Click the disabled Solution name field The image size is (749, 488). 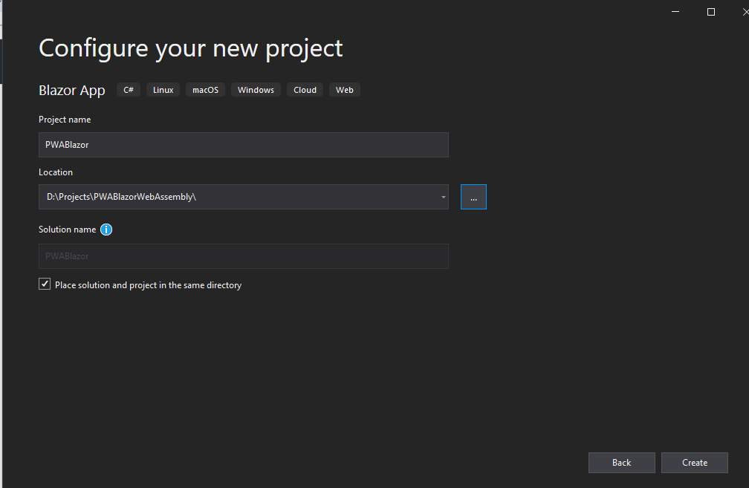pos(243,256)
